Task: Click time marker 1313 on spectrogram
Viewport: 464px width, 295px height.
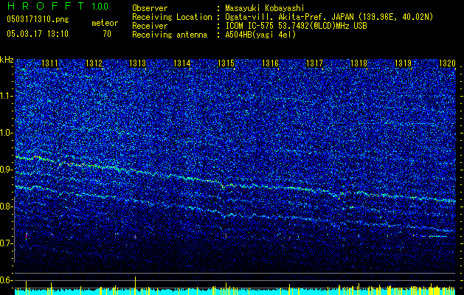Action: (138, 63)
